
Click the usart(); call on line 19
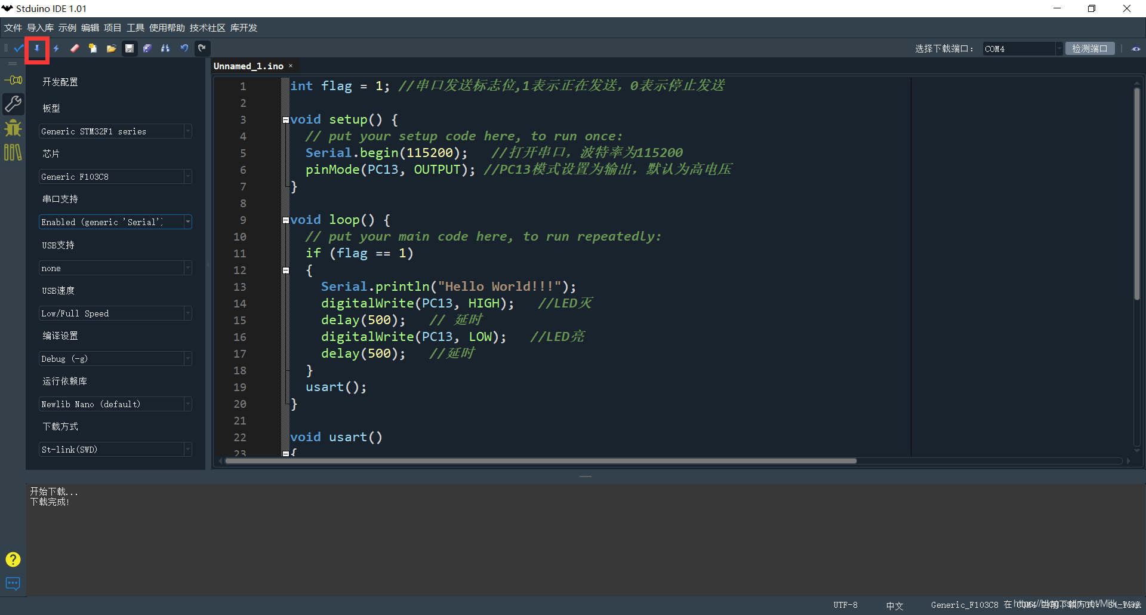[336, 387]
